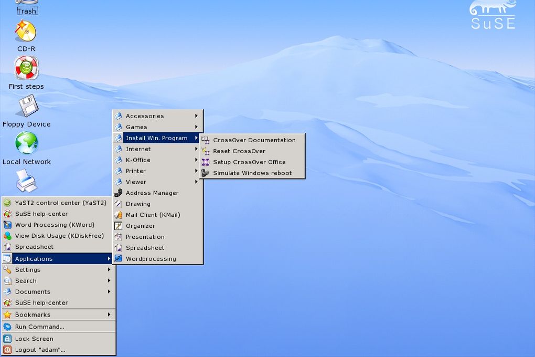The image size is (535, 357).
Task: Click the Logout power icon
Action: [7, 350]
